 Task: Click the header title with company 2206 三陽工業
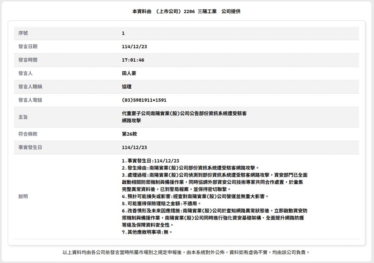(186, 11)
